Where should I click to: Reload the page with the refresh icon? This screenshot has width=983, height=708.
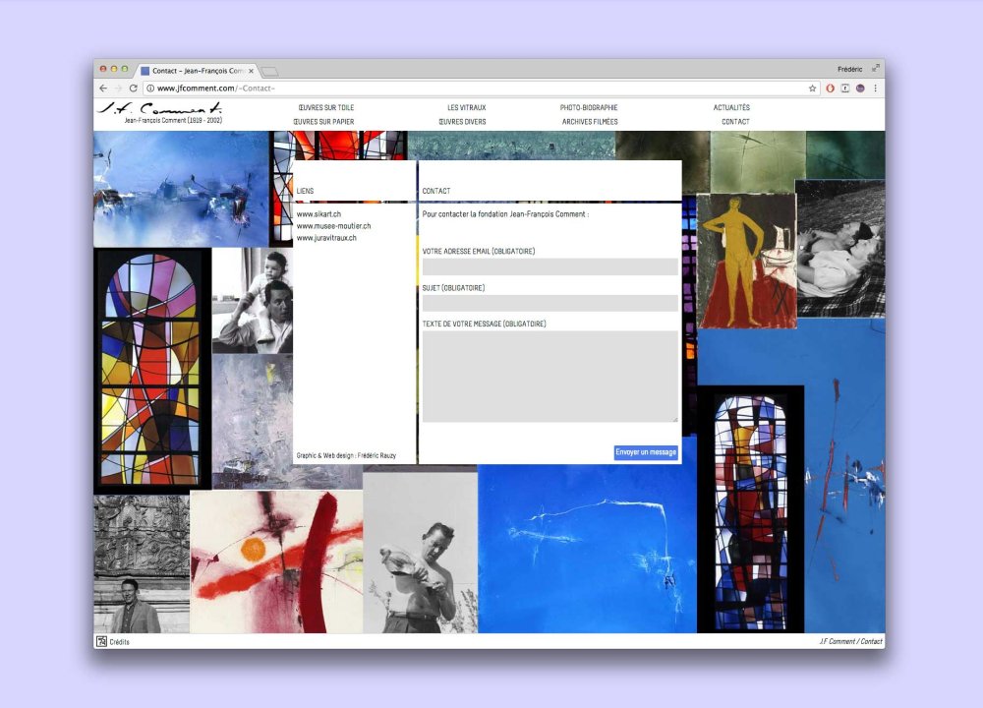133,88
